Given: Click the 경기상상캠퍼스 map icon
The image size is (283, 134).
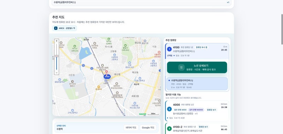Looking at the screenshot, I should point(73,81).
